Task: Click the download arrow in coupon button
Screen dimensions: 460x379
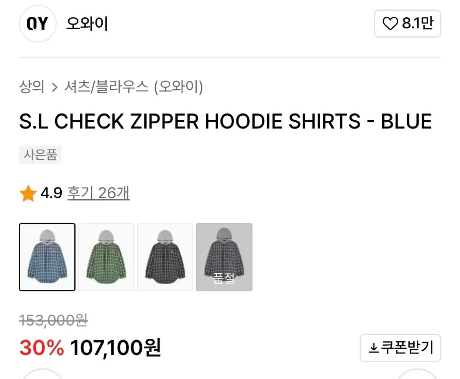Action: [374, 348]
